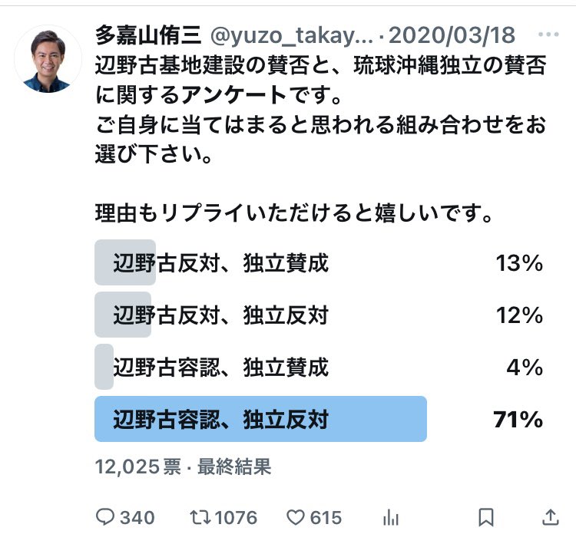The height and width of the screenshot is (544, 576).
Task: Open the three-dot more options menu
Action: (548, 35)
